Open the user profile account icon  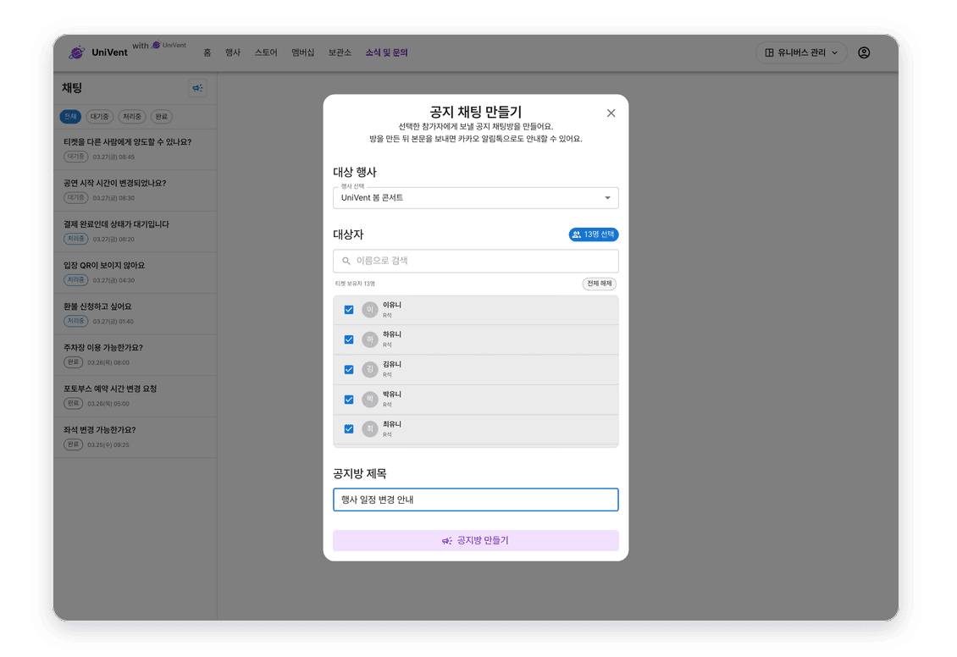(x=864, y=52)
